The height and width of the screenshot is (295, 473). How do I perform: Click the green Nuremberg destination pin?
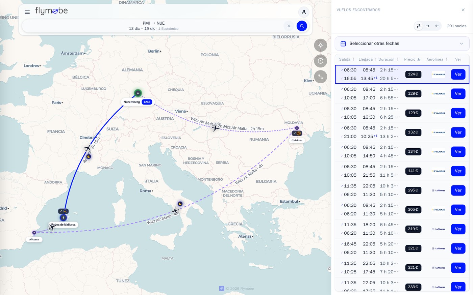(x=138, y=93)
